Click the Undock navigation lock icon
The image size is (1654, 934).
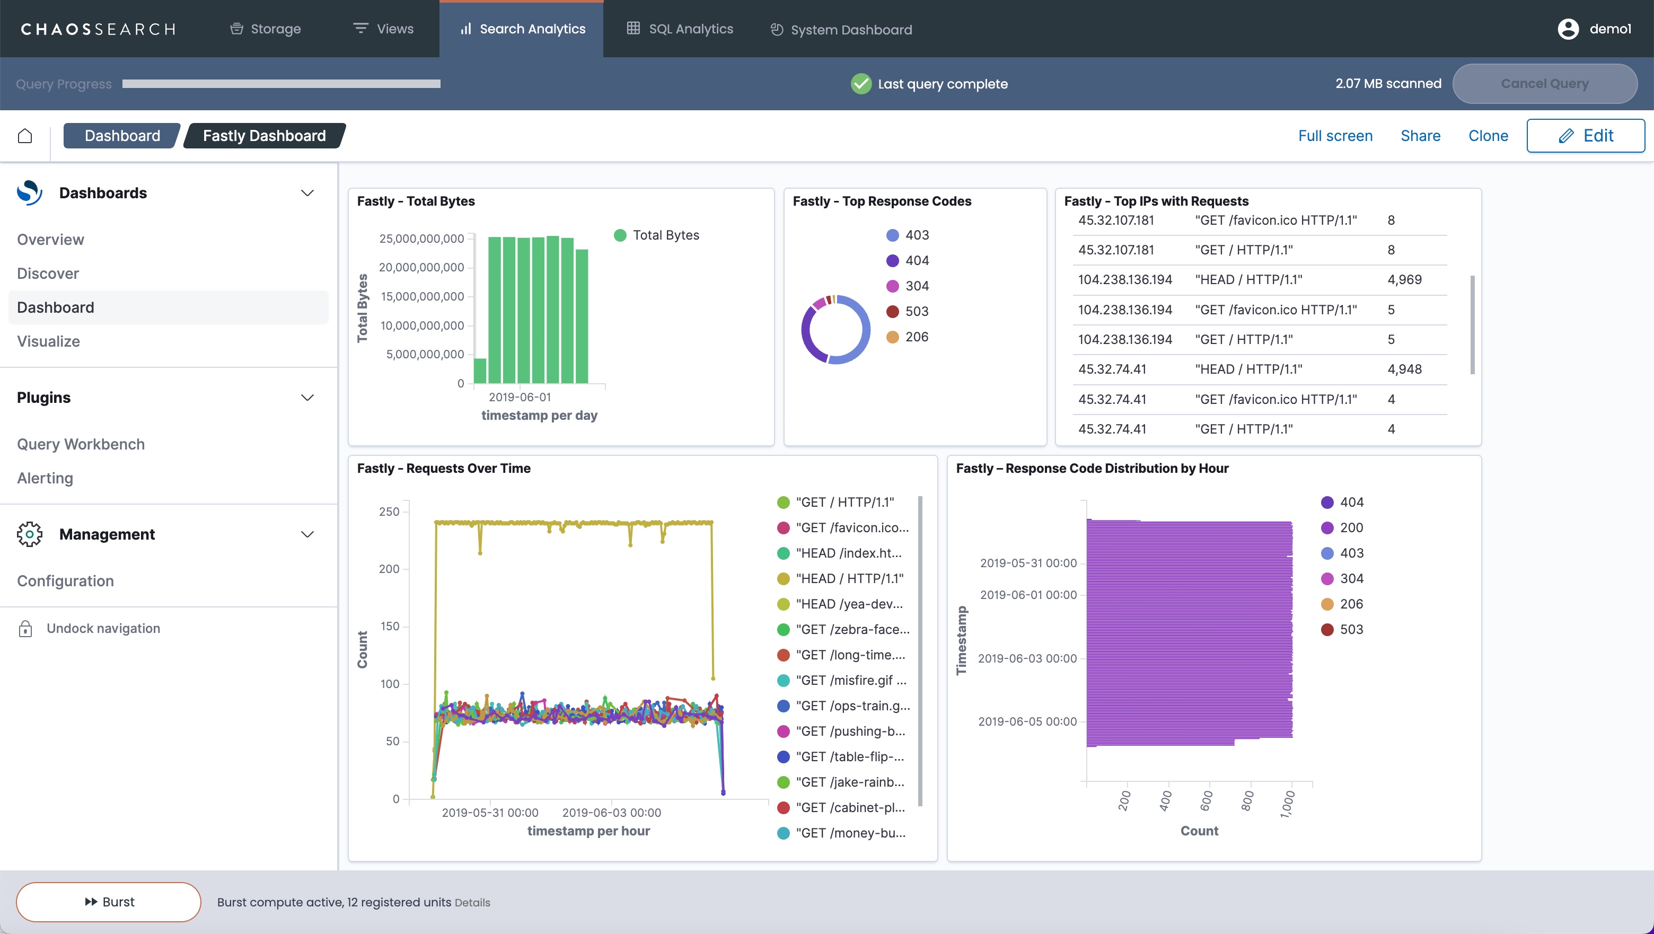point(25,629)
